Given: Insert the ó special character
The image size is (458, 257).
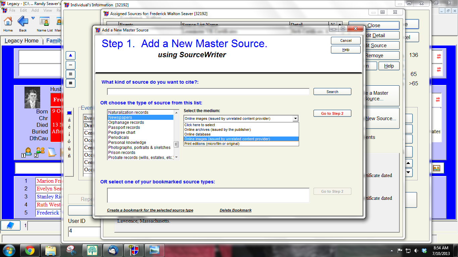Looking at the screenshot, I should [69, 141].
